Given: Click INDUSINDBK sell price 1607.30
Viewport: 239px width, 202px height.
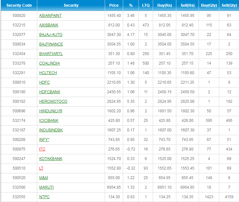Looking at the screenshot, I should (187, 130).
